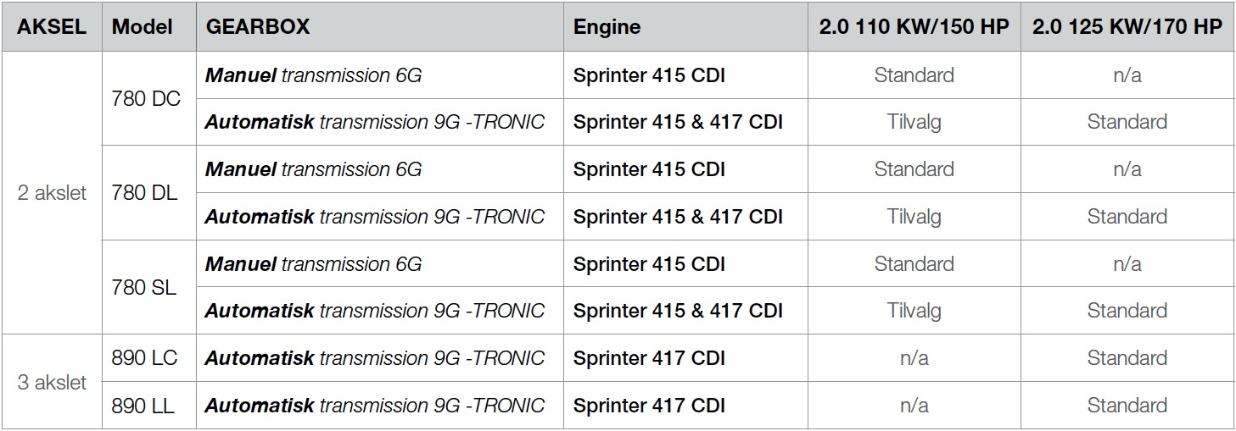Image resolution: width=1236 pixels, height=431 pixels.
Task: Click the 2.0 110 KW/150 HP header
Action: (914, 27)
